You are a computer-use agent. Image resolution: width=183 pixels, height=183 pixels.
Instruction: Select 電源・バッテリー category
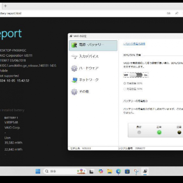tap(93, 45)
